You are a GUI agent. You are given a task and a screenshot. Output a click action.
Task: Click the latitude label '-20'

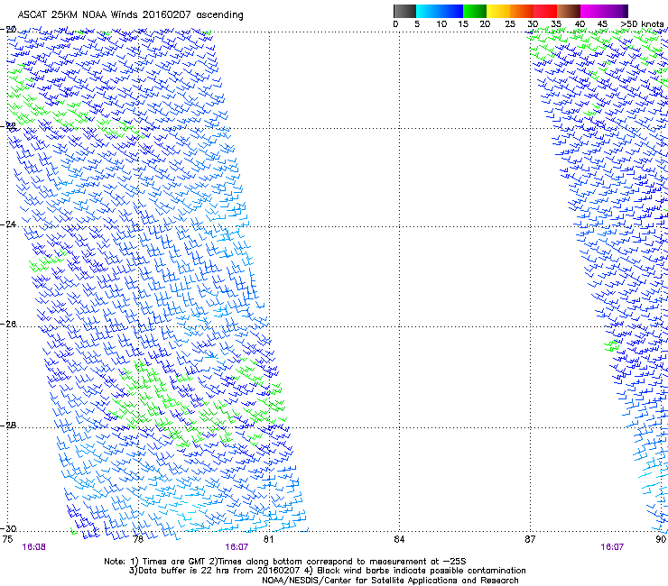click(8, 29)
